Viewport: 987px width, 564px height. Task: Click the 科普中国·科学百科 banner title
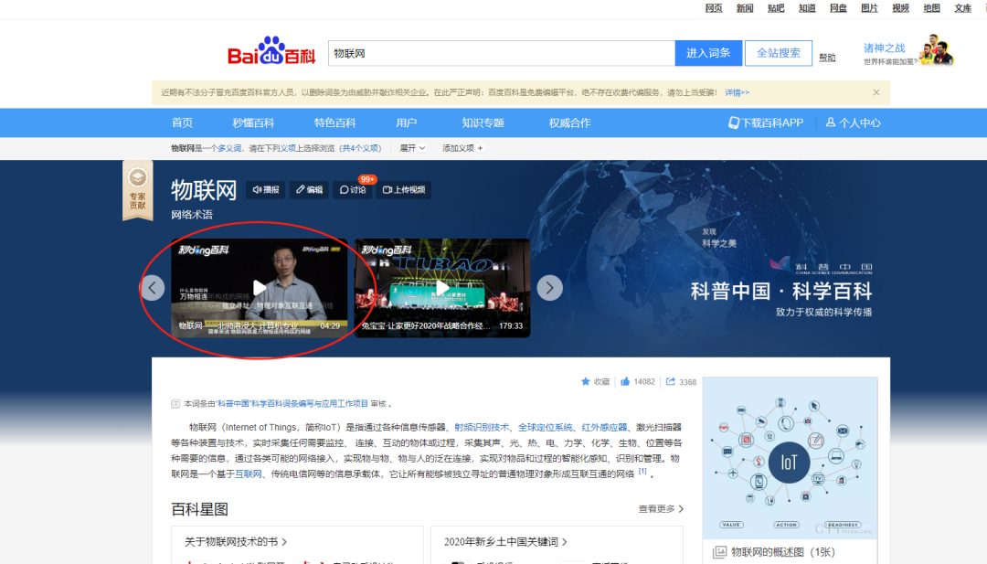coord(781,292)
